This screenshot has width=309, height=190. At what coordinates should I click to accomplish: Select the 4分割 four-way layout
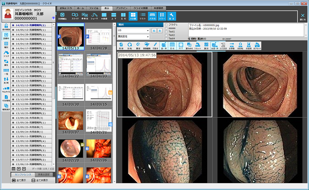click(x=133, y=16)
